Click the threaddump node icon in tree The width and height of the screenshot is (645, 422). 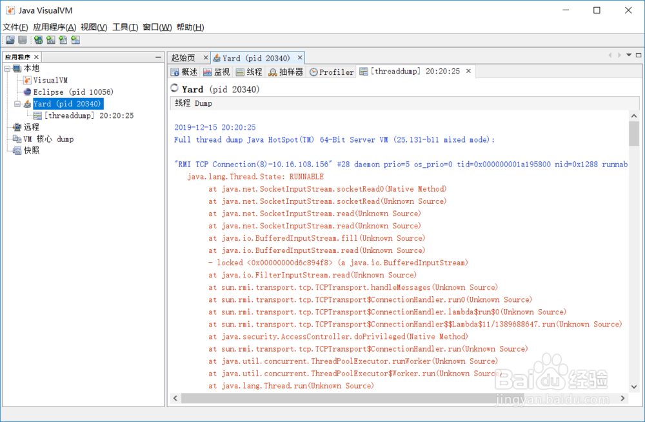click(x=37, y=116)
